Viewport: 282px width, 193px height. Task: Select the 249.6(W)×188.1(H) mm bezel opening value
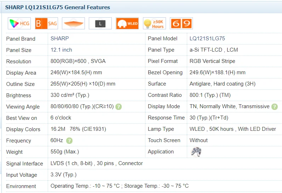tap(218, 72)
